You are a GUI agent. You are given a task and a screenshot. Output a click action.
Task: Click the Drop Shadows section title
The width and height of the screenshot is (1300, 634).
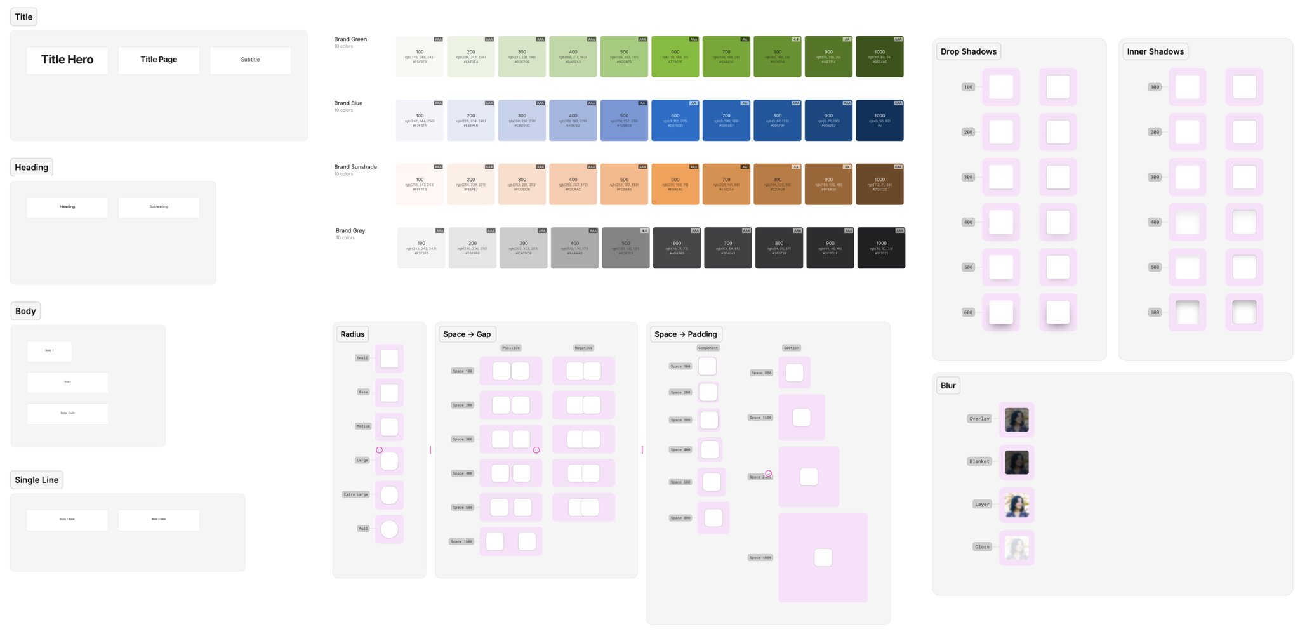coord(968,51)
